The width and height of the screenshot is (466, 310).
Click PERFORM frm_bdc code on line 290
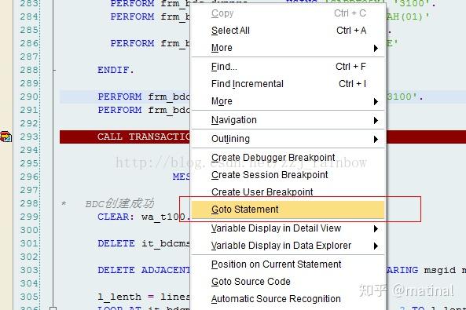point(144,97)
